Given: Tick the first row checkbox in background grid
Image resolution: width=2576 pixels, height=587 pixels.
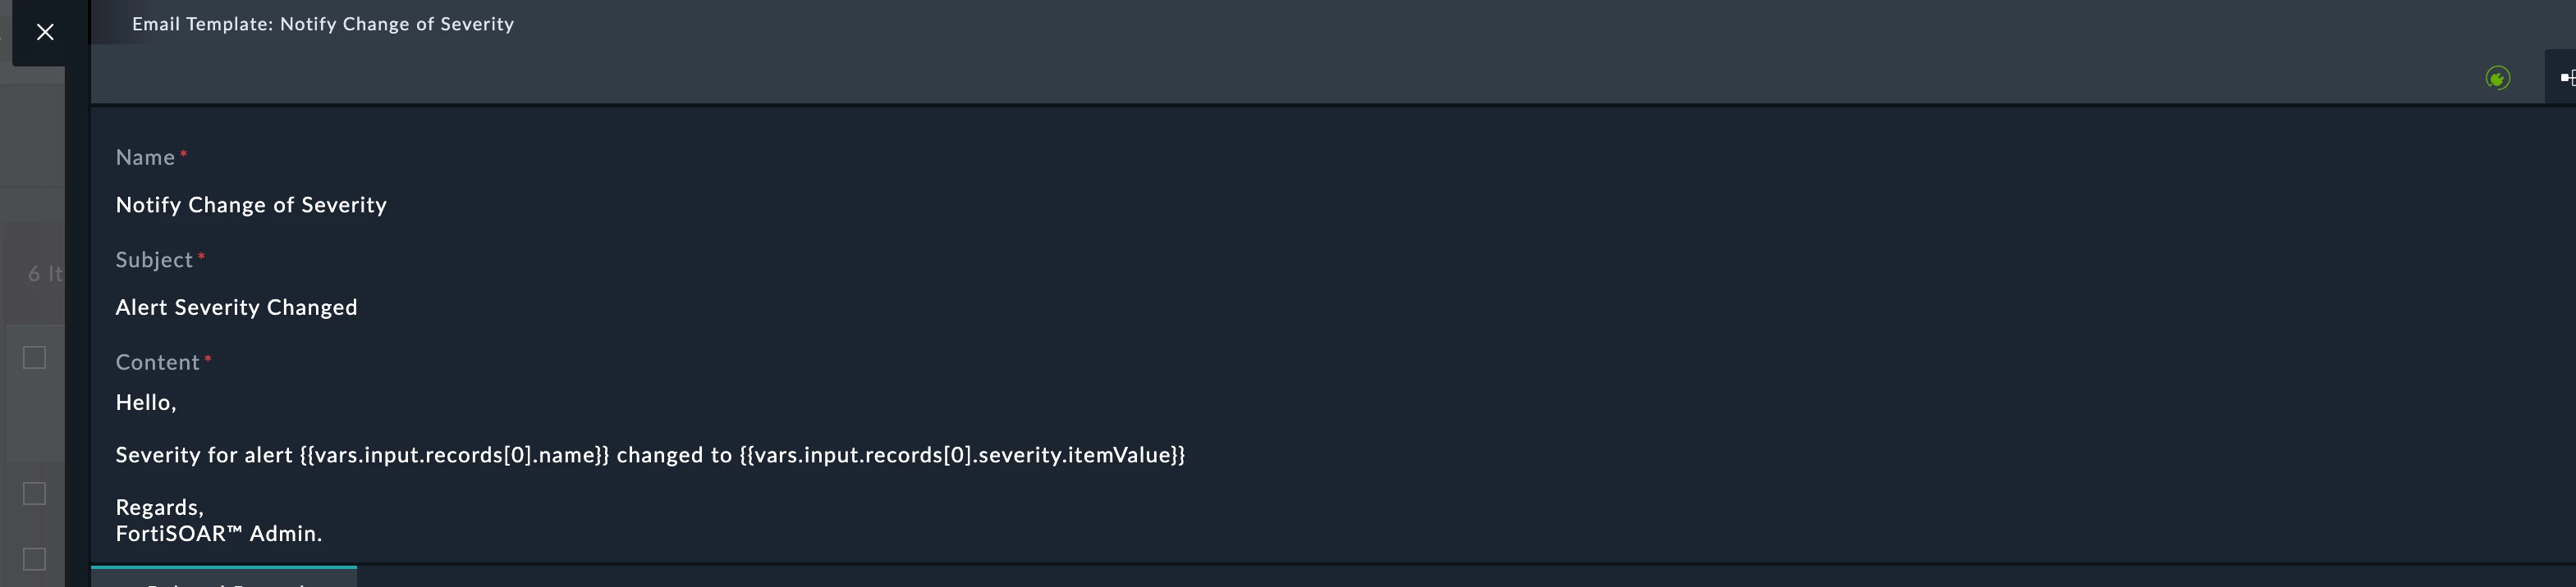Looking at the screenshot, I should tap(34, 357).
